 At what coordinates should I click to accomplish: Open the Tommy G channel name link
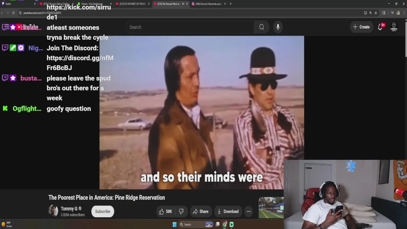coord(69,209)
